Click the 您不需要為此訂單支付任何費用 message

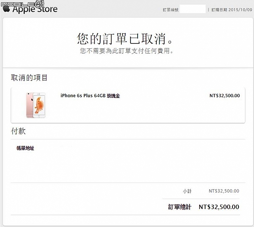pos(126,51)
